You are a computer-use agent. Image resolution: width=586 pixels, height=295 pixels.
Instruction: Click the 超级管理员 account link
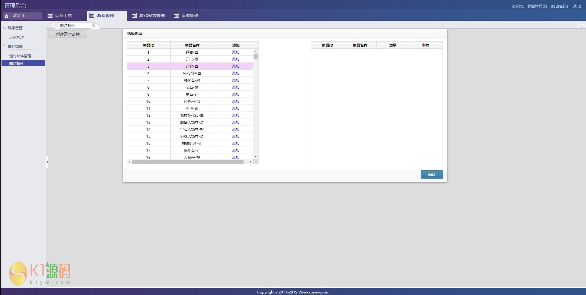click(537, 6)
